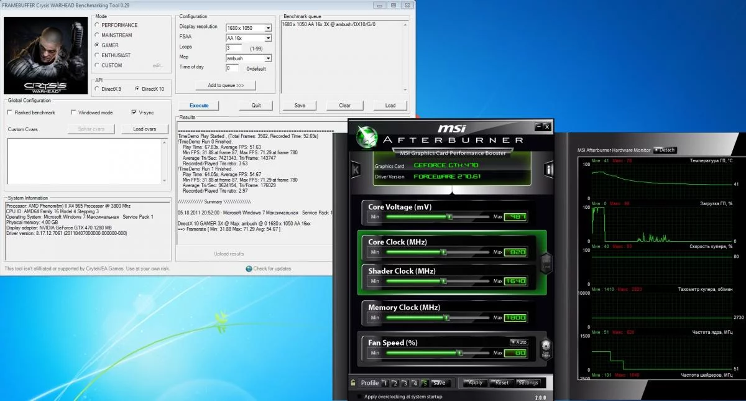Select the ENTHUSIAST mode radio button
Screen dimensions: 746x401
[96, 55]
